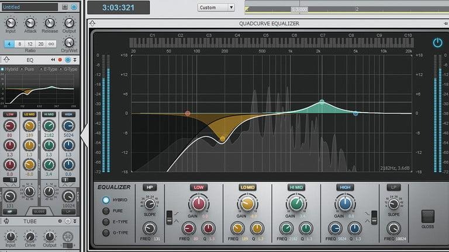Open the Custom preset dropdown
Screen dimensions: 449x252
point(216,8)
